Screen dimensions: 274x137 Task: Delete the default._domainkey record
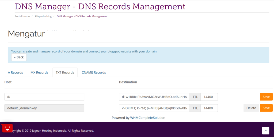point(251,108)
